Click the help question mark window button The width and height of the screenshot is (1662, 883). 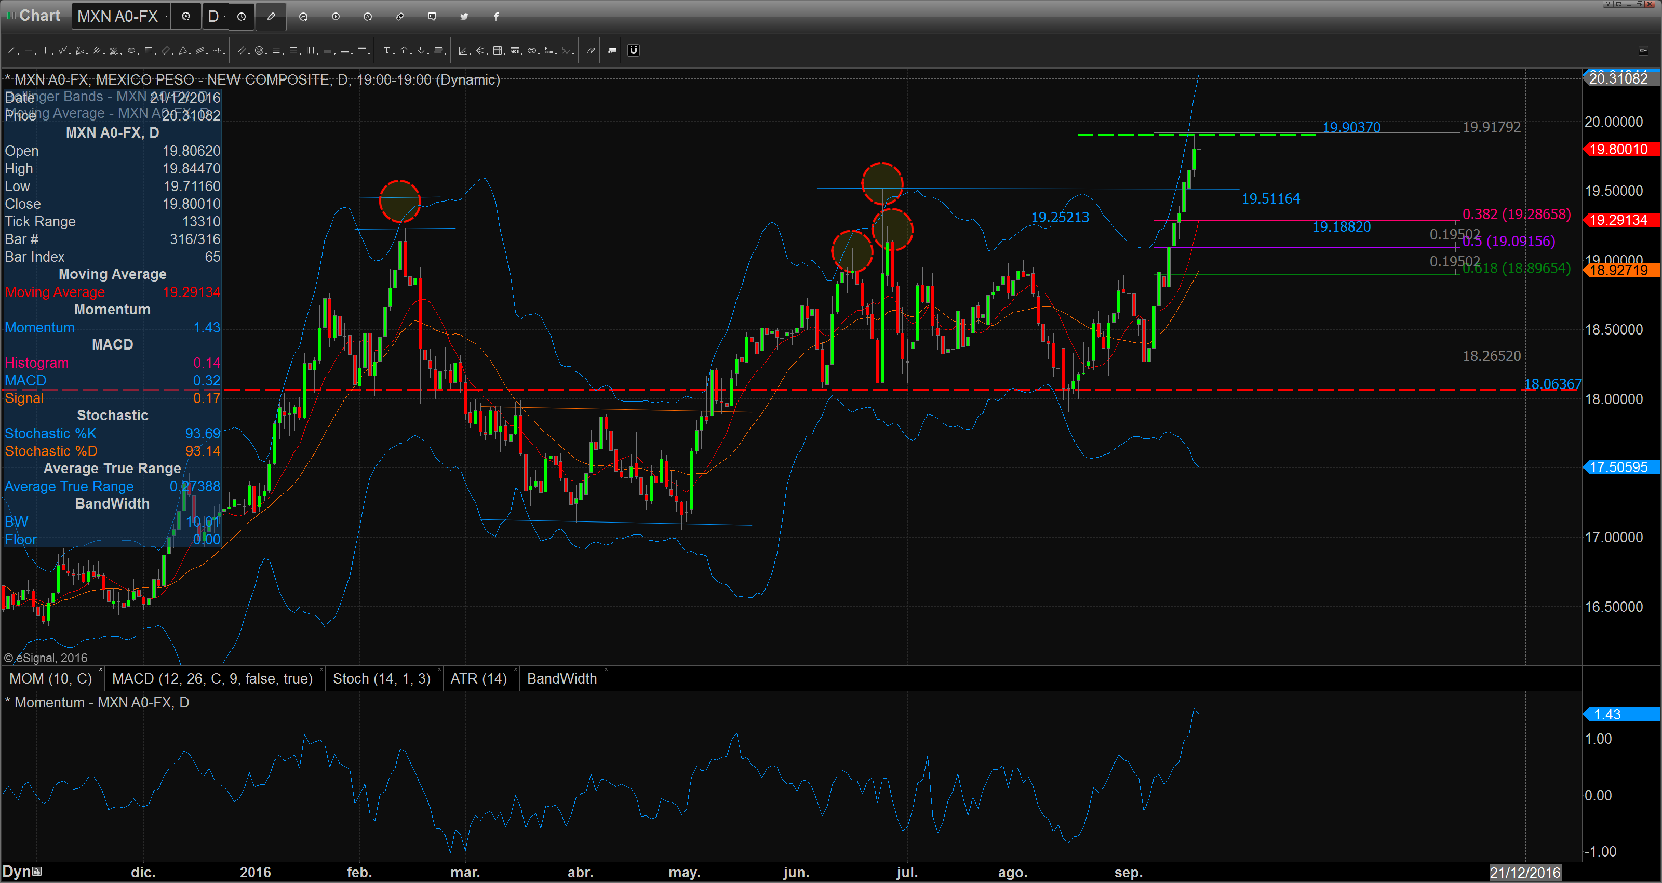[x=1609, y=4]
